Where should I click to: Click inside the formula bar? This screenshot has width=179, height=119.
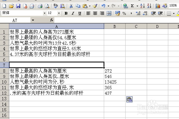tap(116, 20)
